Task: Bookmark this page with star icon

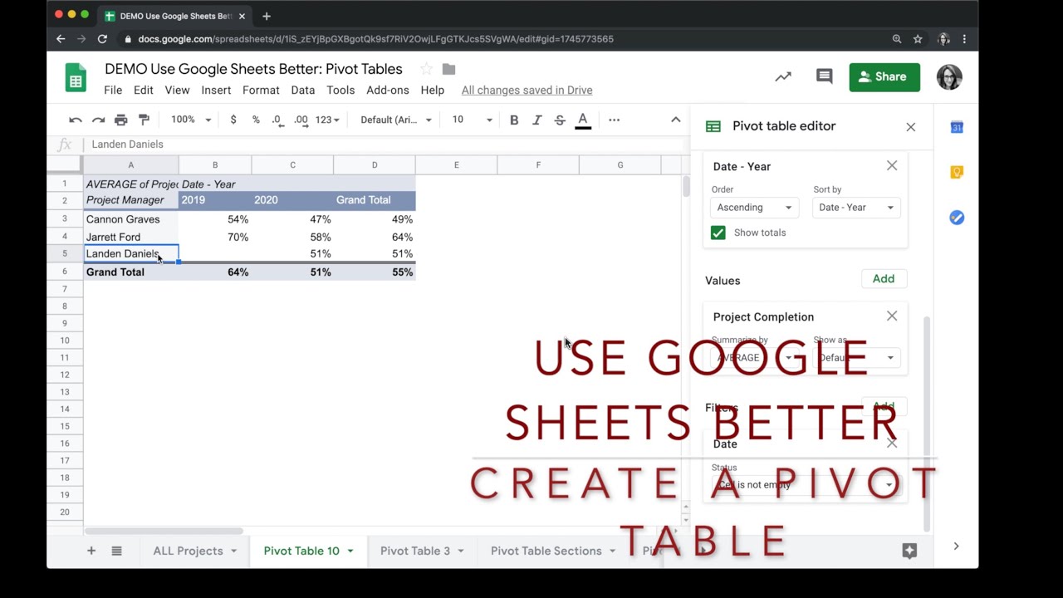Action: tap(918, 39)
